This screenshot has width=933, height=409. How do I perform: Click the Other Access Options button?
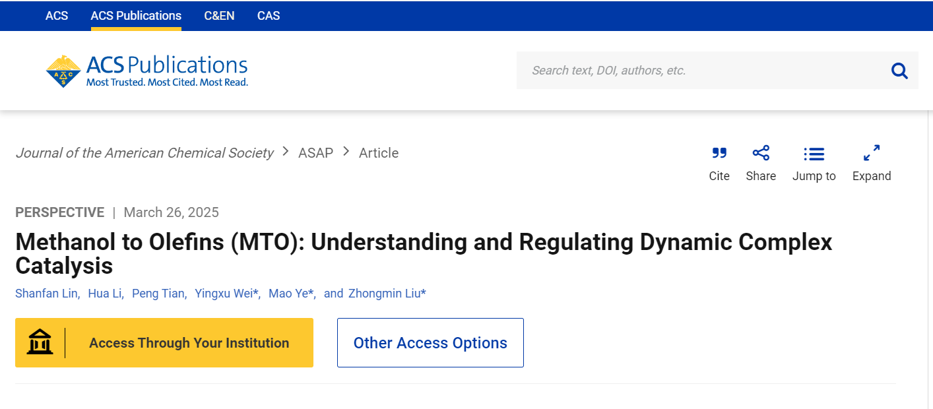tap(430, 343)
